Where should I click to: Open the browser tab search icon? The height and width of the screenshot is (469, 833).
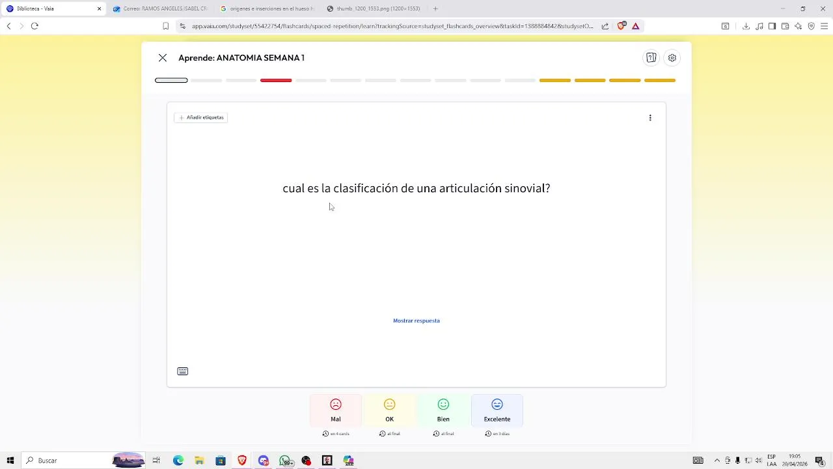pos(726,26)
